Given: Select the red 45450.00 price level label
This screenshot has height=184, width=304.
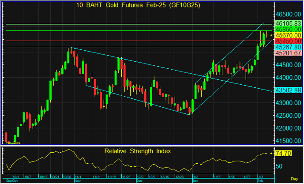Looking at the screenshot, I should click(288, 41).
